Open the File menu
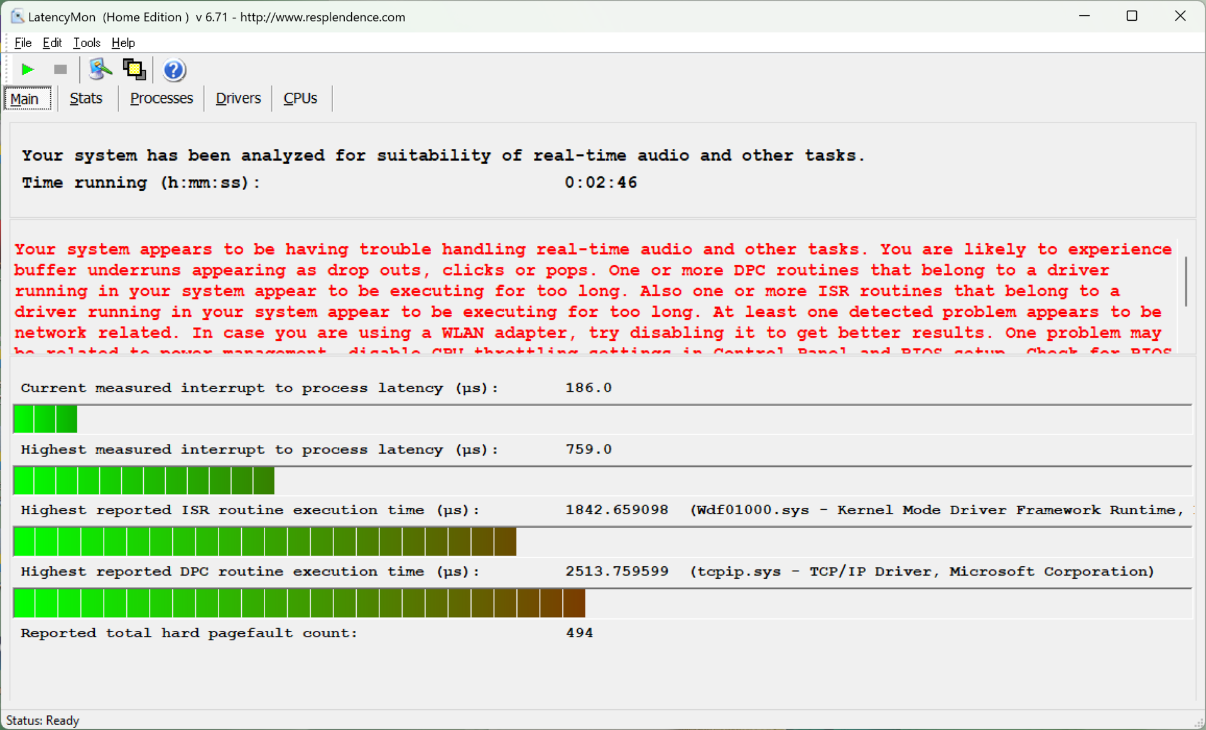Screen dimensions: 1206x730 click(23, 43)
